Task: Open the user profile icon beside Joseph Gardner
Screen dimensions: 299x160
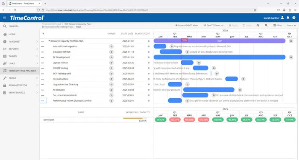Action: pyautogui.click(x=282, y=18)
